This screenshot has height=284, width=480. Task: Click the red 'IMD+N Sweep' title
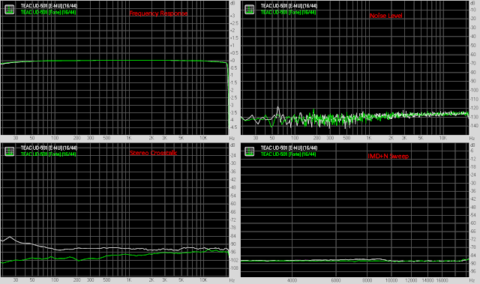[388, 156]
